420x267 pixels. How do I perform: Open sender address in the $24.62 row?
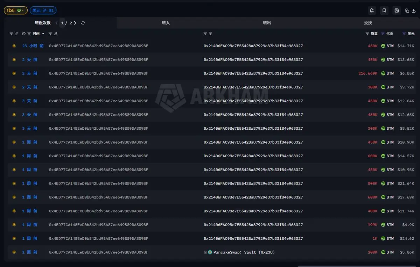(98, 238)
